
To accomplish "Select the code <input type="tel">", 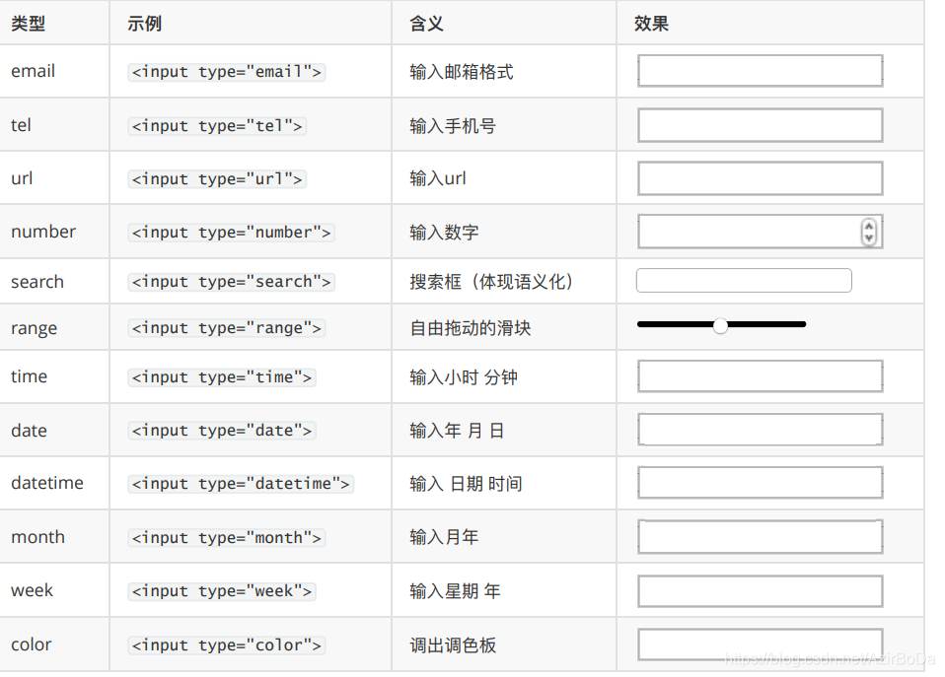I will pos(217,126).
